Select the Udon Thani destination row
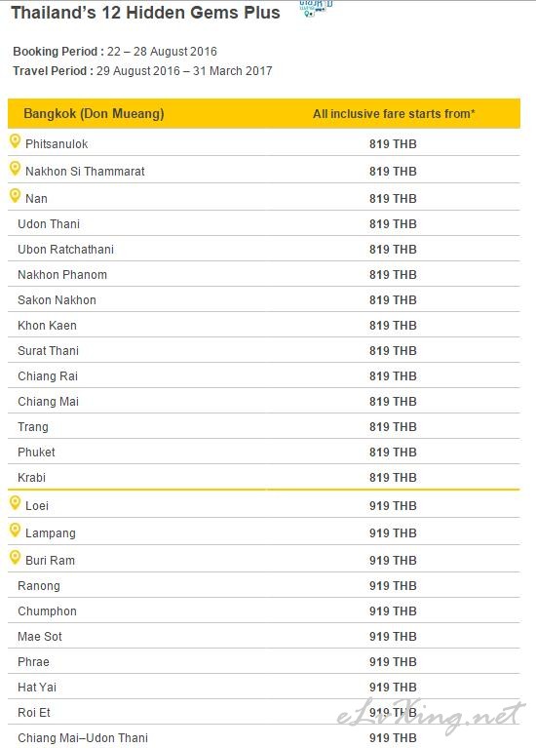This screenshot has width=536, height=748. pyautogui.click(x=264, y=223)
